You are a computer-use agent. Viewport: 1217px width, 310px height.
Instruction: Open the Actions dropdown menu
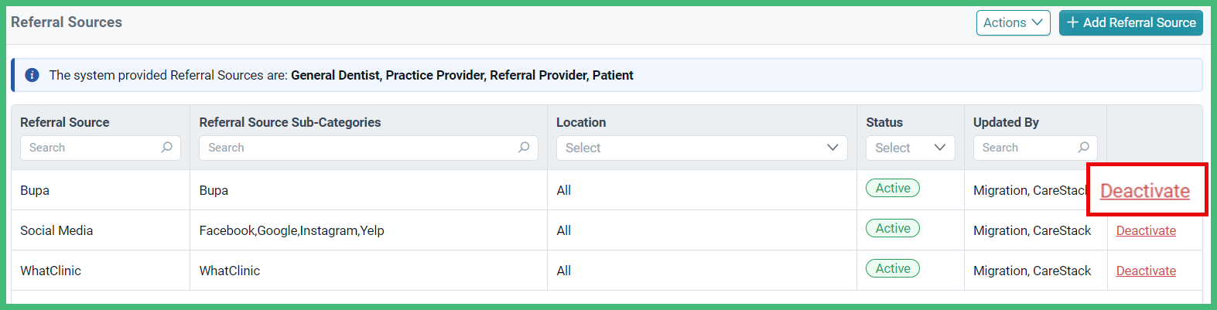pos(1013,23)
